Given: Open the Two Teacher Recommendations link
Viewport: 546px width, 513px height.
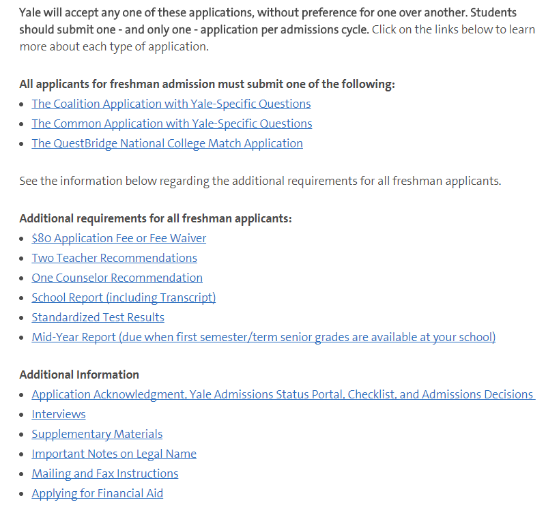Looking at the screenshot, I should coord(114,259).
